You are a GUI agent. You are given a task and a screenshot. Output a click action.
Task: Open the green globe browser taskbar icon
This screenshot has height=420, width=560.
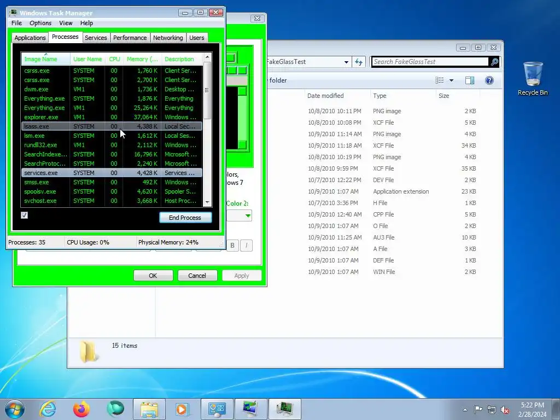(x=115, y=409)
